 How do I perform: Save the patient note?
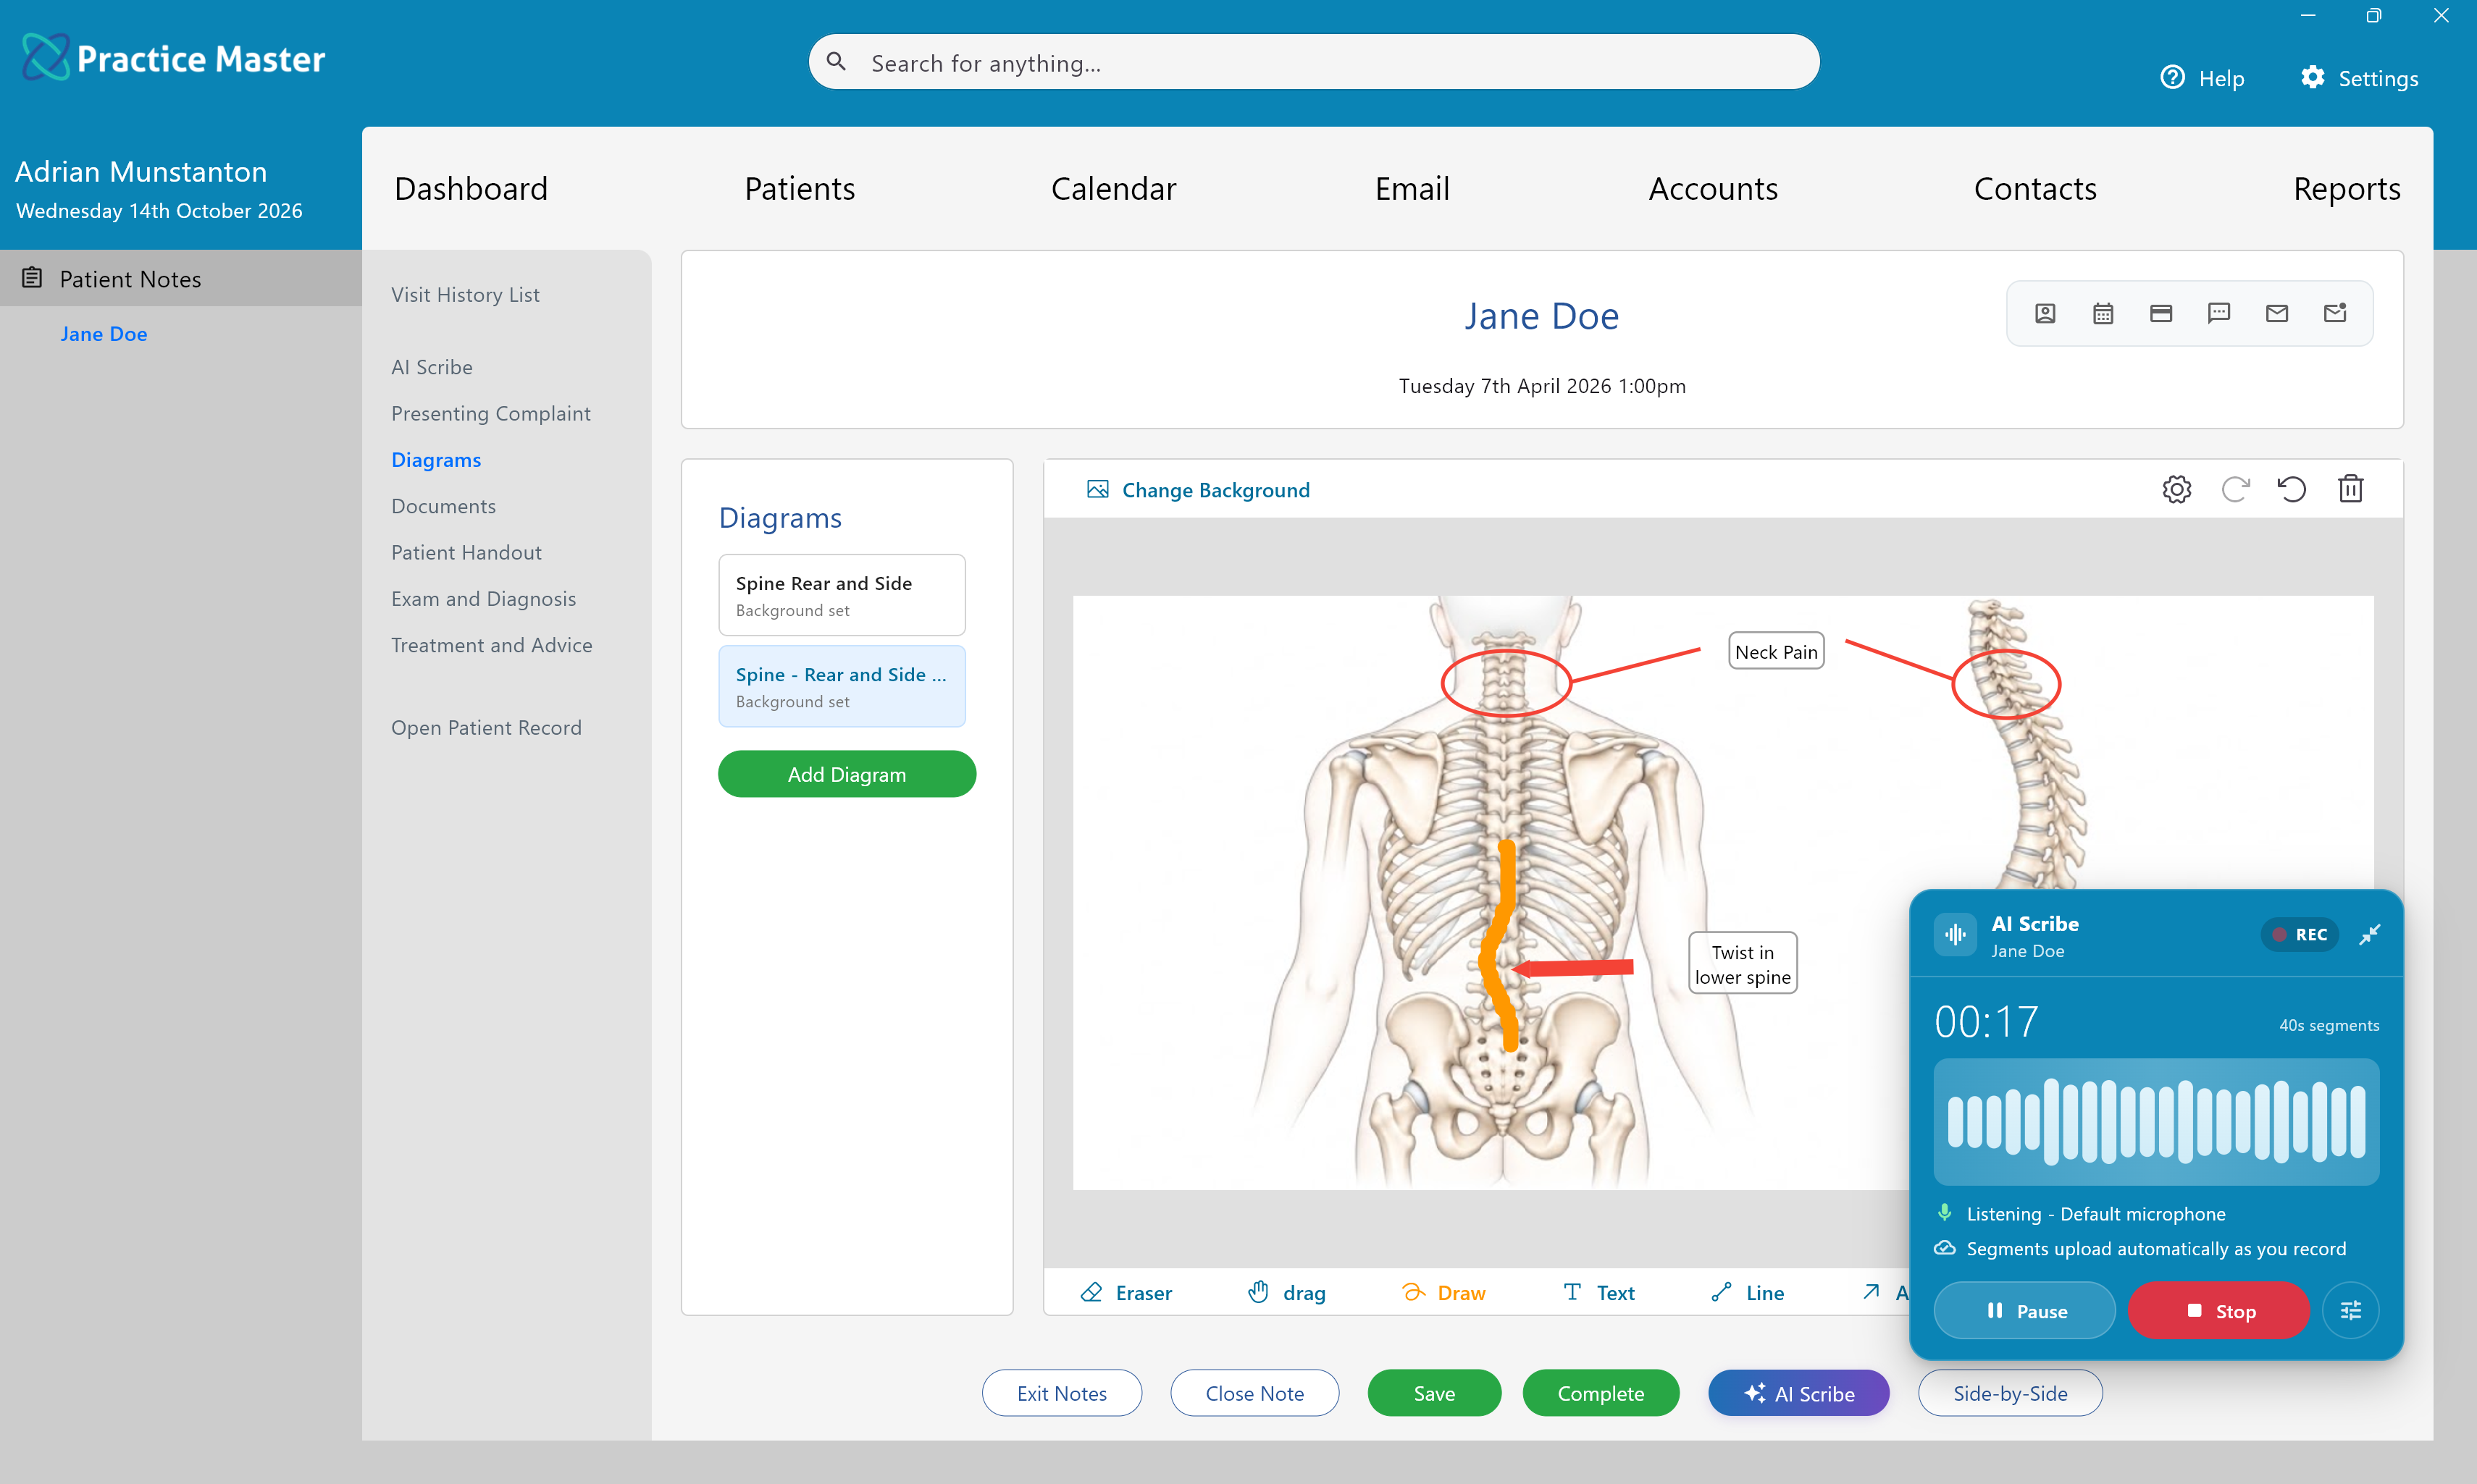click(1433, 1393)
